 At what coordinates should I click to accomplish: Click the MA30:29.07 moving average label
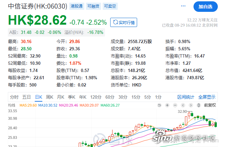89,105
